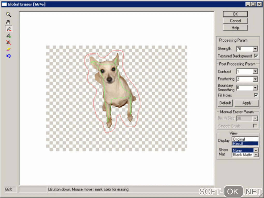264x198 pixels.
Task: Click the OK button
Action: (235, 14)
